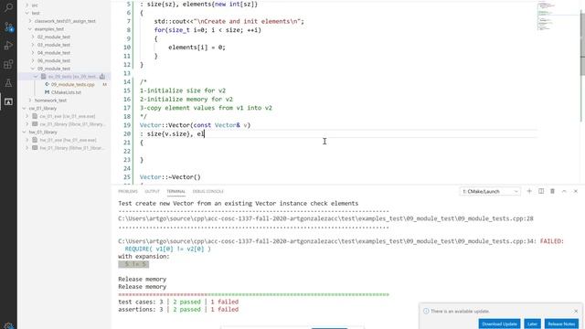Screen dimensions: 585x329
Task: Click Download Update button
Action: pyautogui.click(x=499, y=324)
